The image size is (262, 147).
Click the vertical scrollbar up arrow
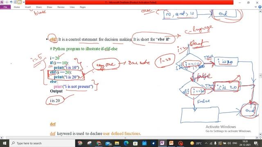pos(260,11)
